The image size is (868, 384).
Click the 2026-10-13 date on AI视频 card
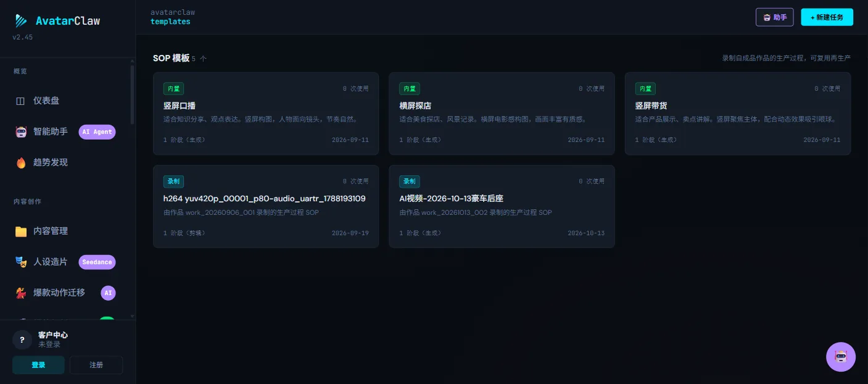pos(586,233)
